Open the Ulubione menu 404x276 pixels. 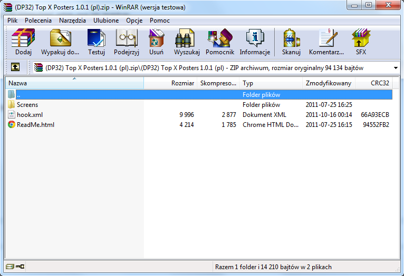(x=106, y=20)
